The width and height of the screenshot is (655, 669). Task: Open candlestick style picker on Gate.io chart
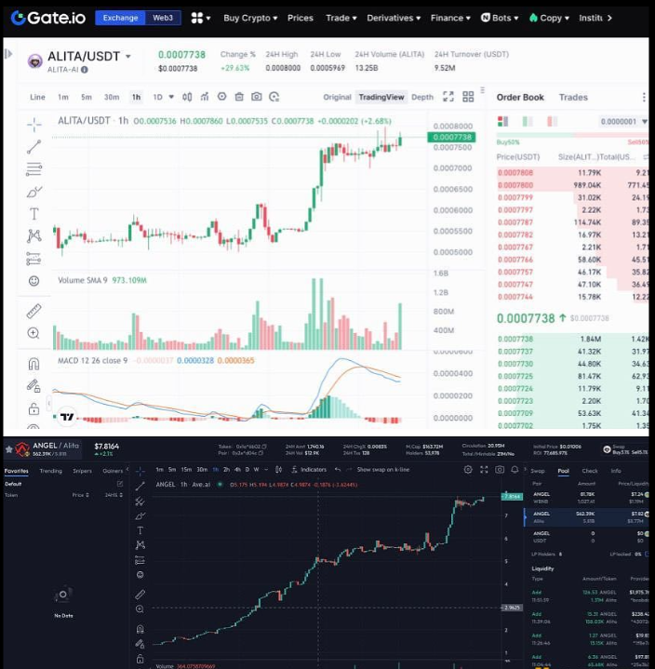187,97
